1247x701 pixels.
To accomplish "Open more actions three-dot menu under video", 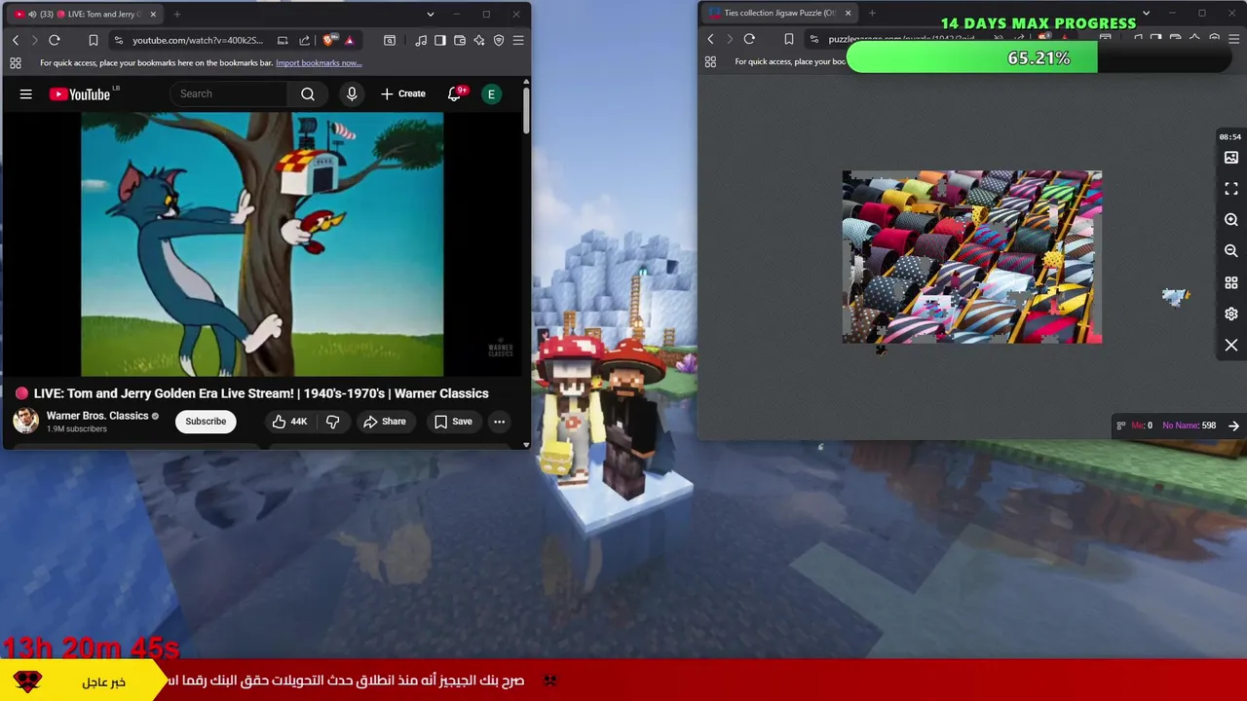I will pyautogui.click(x=499, y=422).
